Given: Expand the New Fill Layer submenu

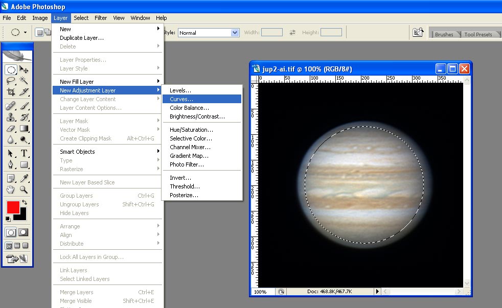Looking at the screenshot, I should (x=108, y=82).
